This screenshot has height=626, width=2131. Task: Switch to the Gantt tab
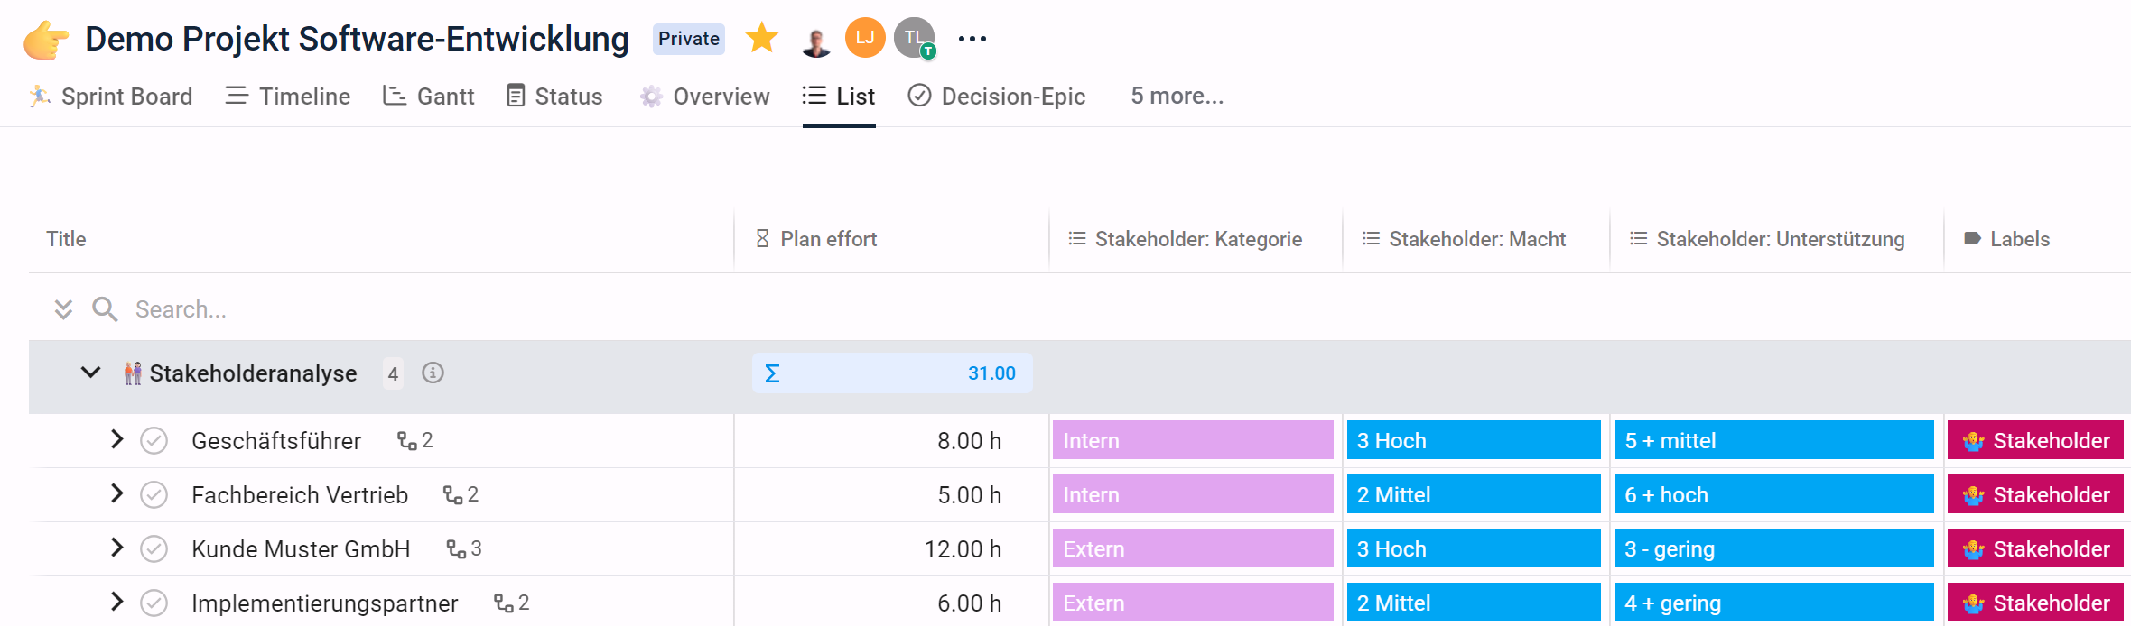pyautogui.click(x=429, y=97)
